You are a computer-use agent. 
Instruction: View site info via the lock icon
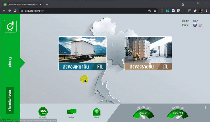click(x=22, y=11)
